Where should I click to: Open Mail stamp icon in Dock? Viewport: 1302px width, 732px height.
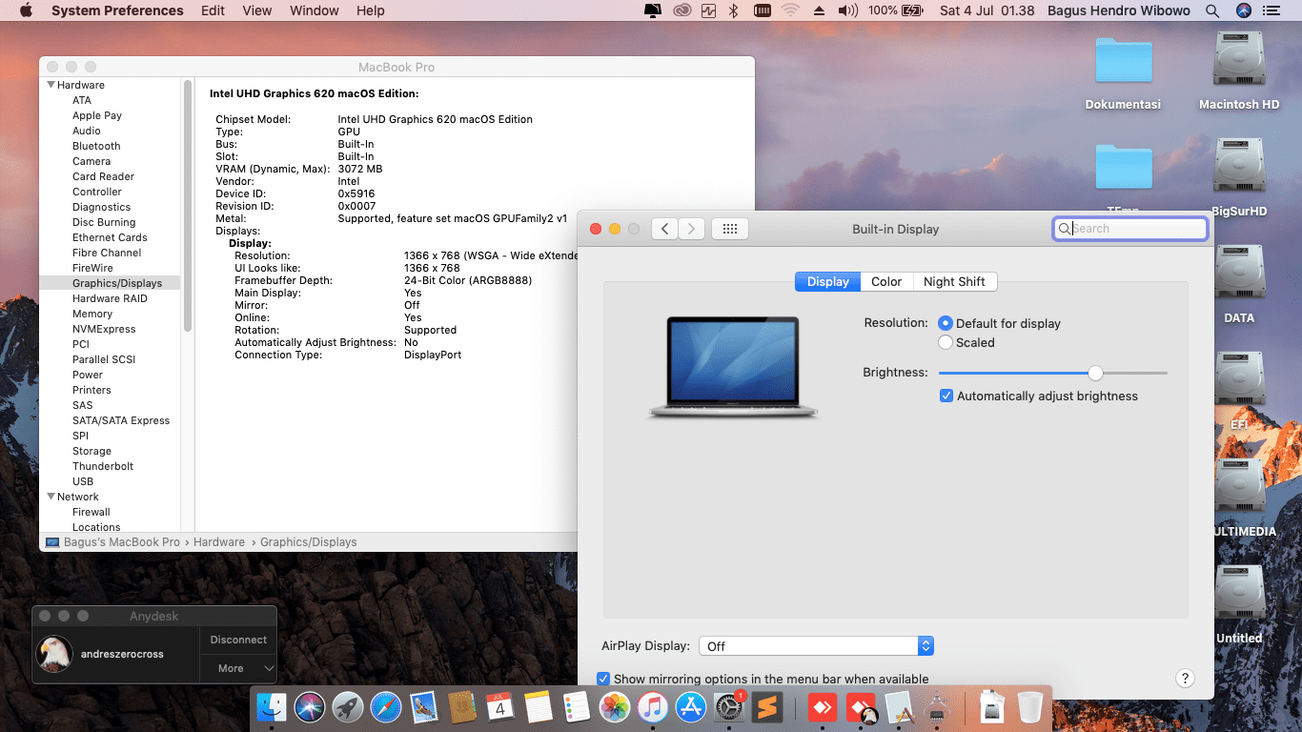[424, 707]
